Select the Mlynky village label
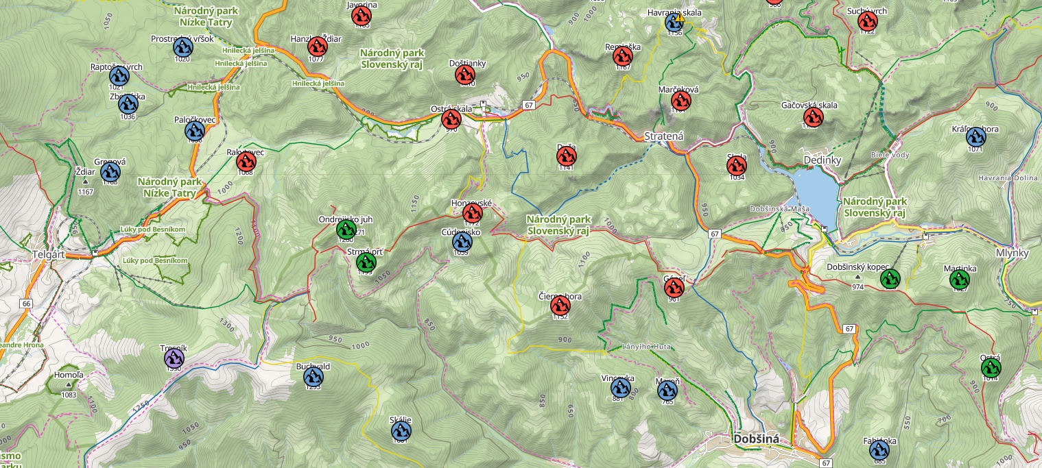 point(1013,252)
